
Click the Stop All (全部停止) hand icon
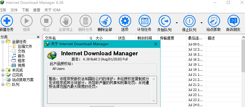pyautogui.click(x=66, y=21)
